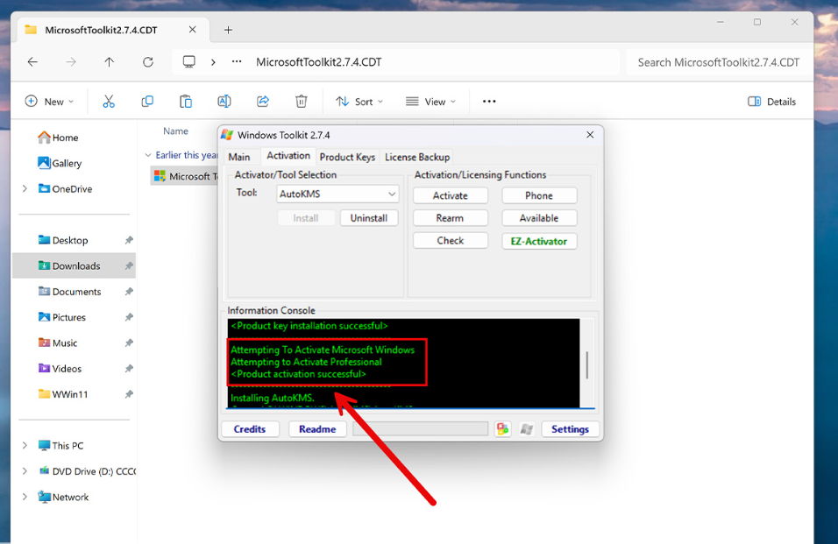Click the Paste clipboard icon

186,102
